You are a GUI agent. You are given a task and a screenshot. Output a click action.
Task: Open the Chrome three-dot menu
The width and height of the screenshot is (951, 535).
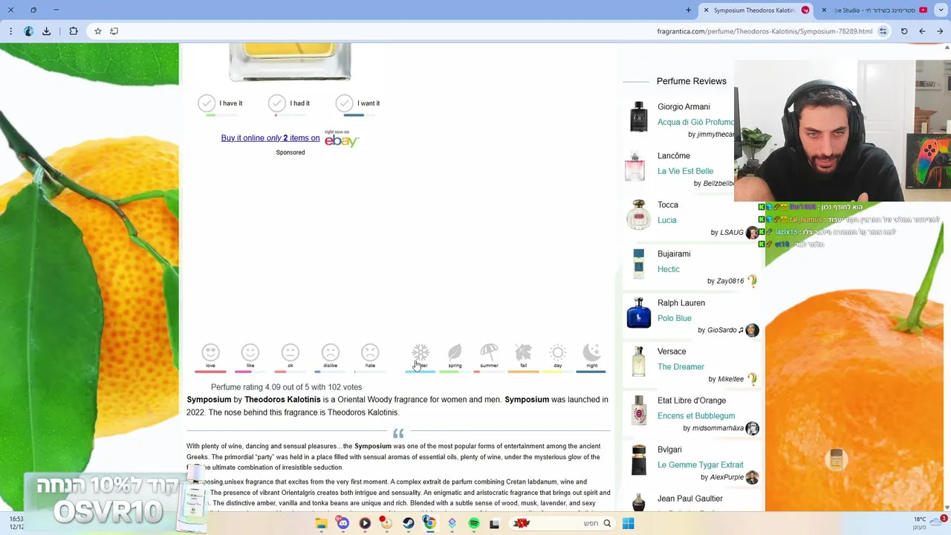[x=10, y=31]
